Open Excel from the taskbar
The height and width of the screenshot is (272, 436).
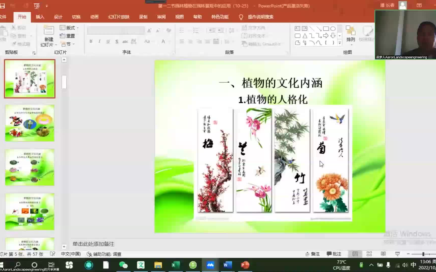click(x=176, y=265)
